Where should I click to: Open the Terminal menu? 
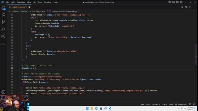pos(48,2)
